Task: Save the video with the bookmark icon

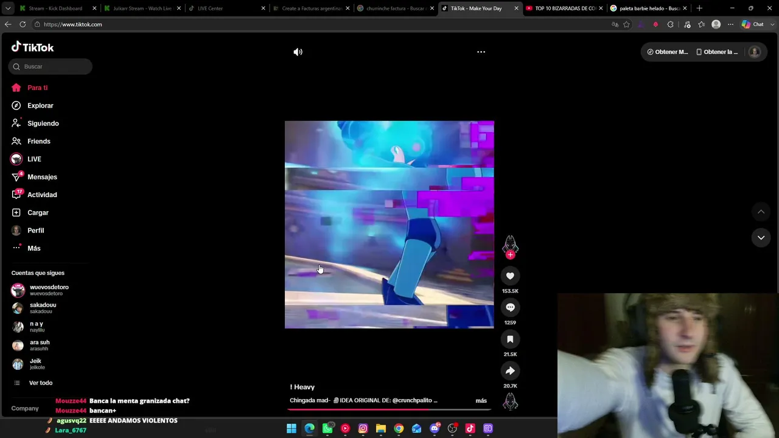Action: (510, 339)
